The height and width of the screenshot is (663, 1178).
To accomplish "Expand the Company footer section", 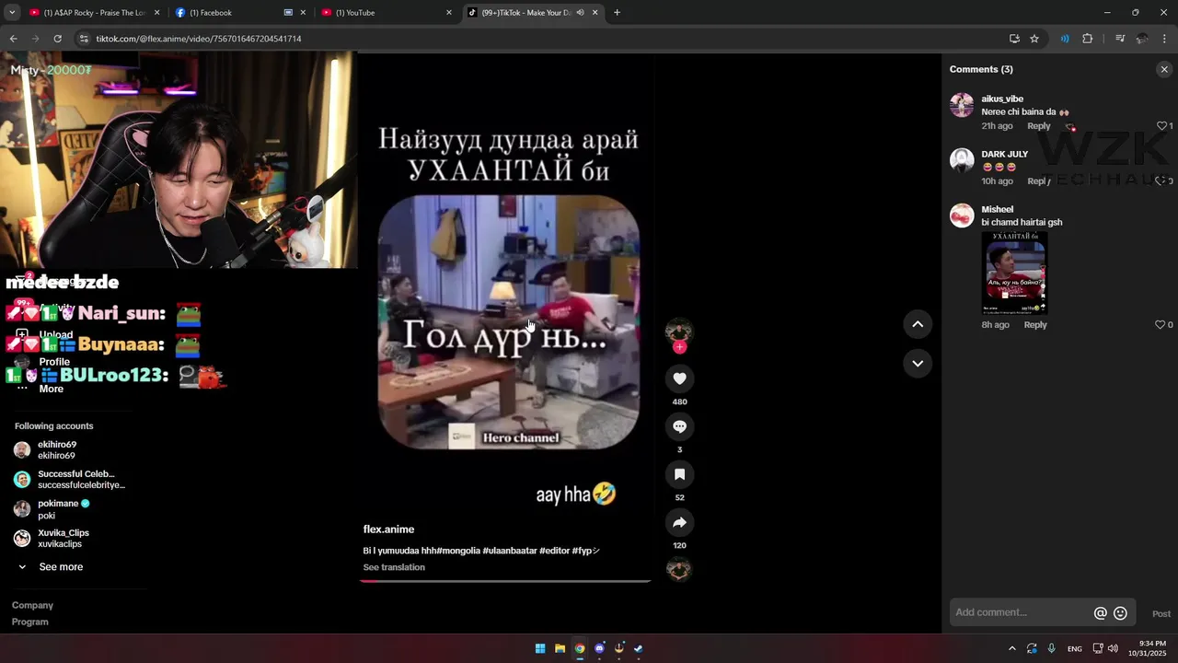I will click(32, 606).
